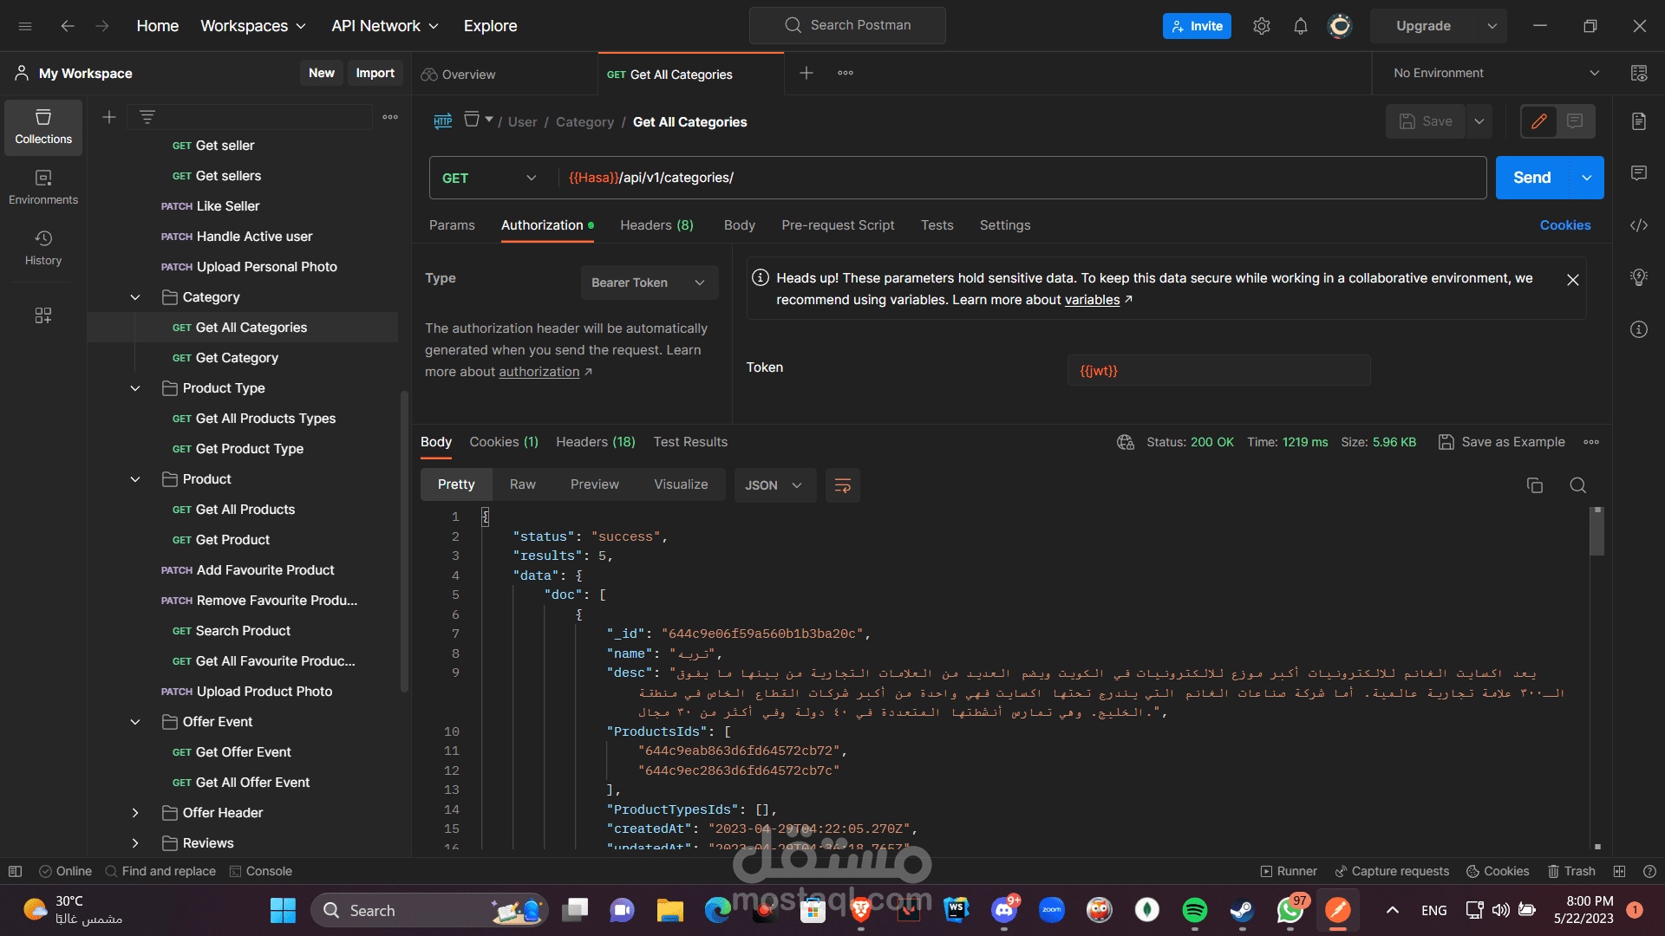The width and height of the screenshot is (1665, 936).
Task: Open the user avatar menu
Action: (1340, 26)
